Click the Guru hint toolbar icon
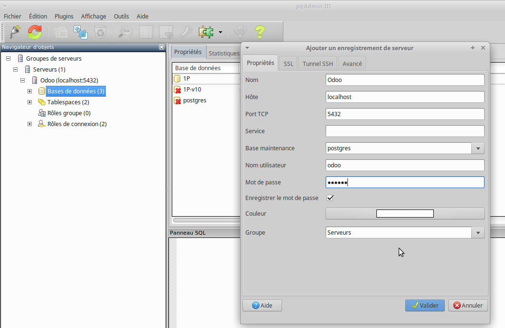 tap(240, 32)
